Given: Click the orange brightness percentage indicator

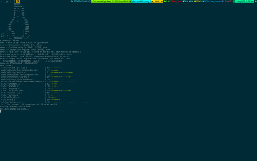Looking at the screenshot, I should click(230, 1).
